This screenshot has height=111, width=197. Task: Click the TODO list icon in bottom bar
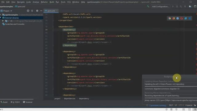coord(12,102)
